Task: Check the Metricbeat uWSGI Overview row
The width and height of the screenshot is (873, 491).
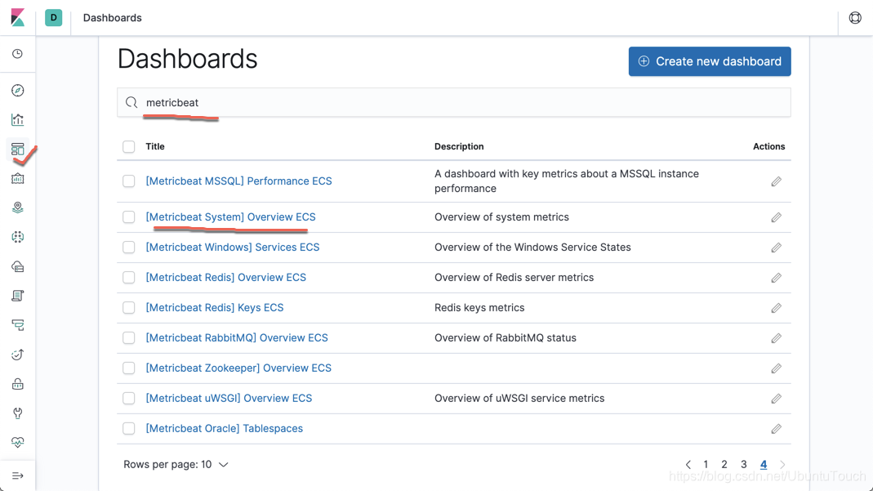Action: pyautogui.click(x=128, y=398)
